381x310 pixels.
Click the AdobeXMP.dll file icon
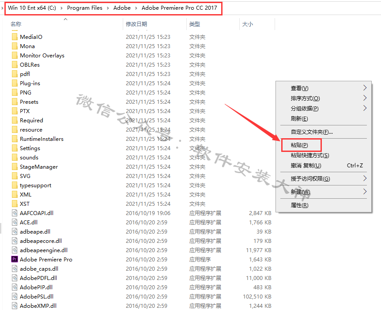click(15, 306)
